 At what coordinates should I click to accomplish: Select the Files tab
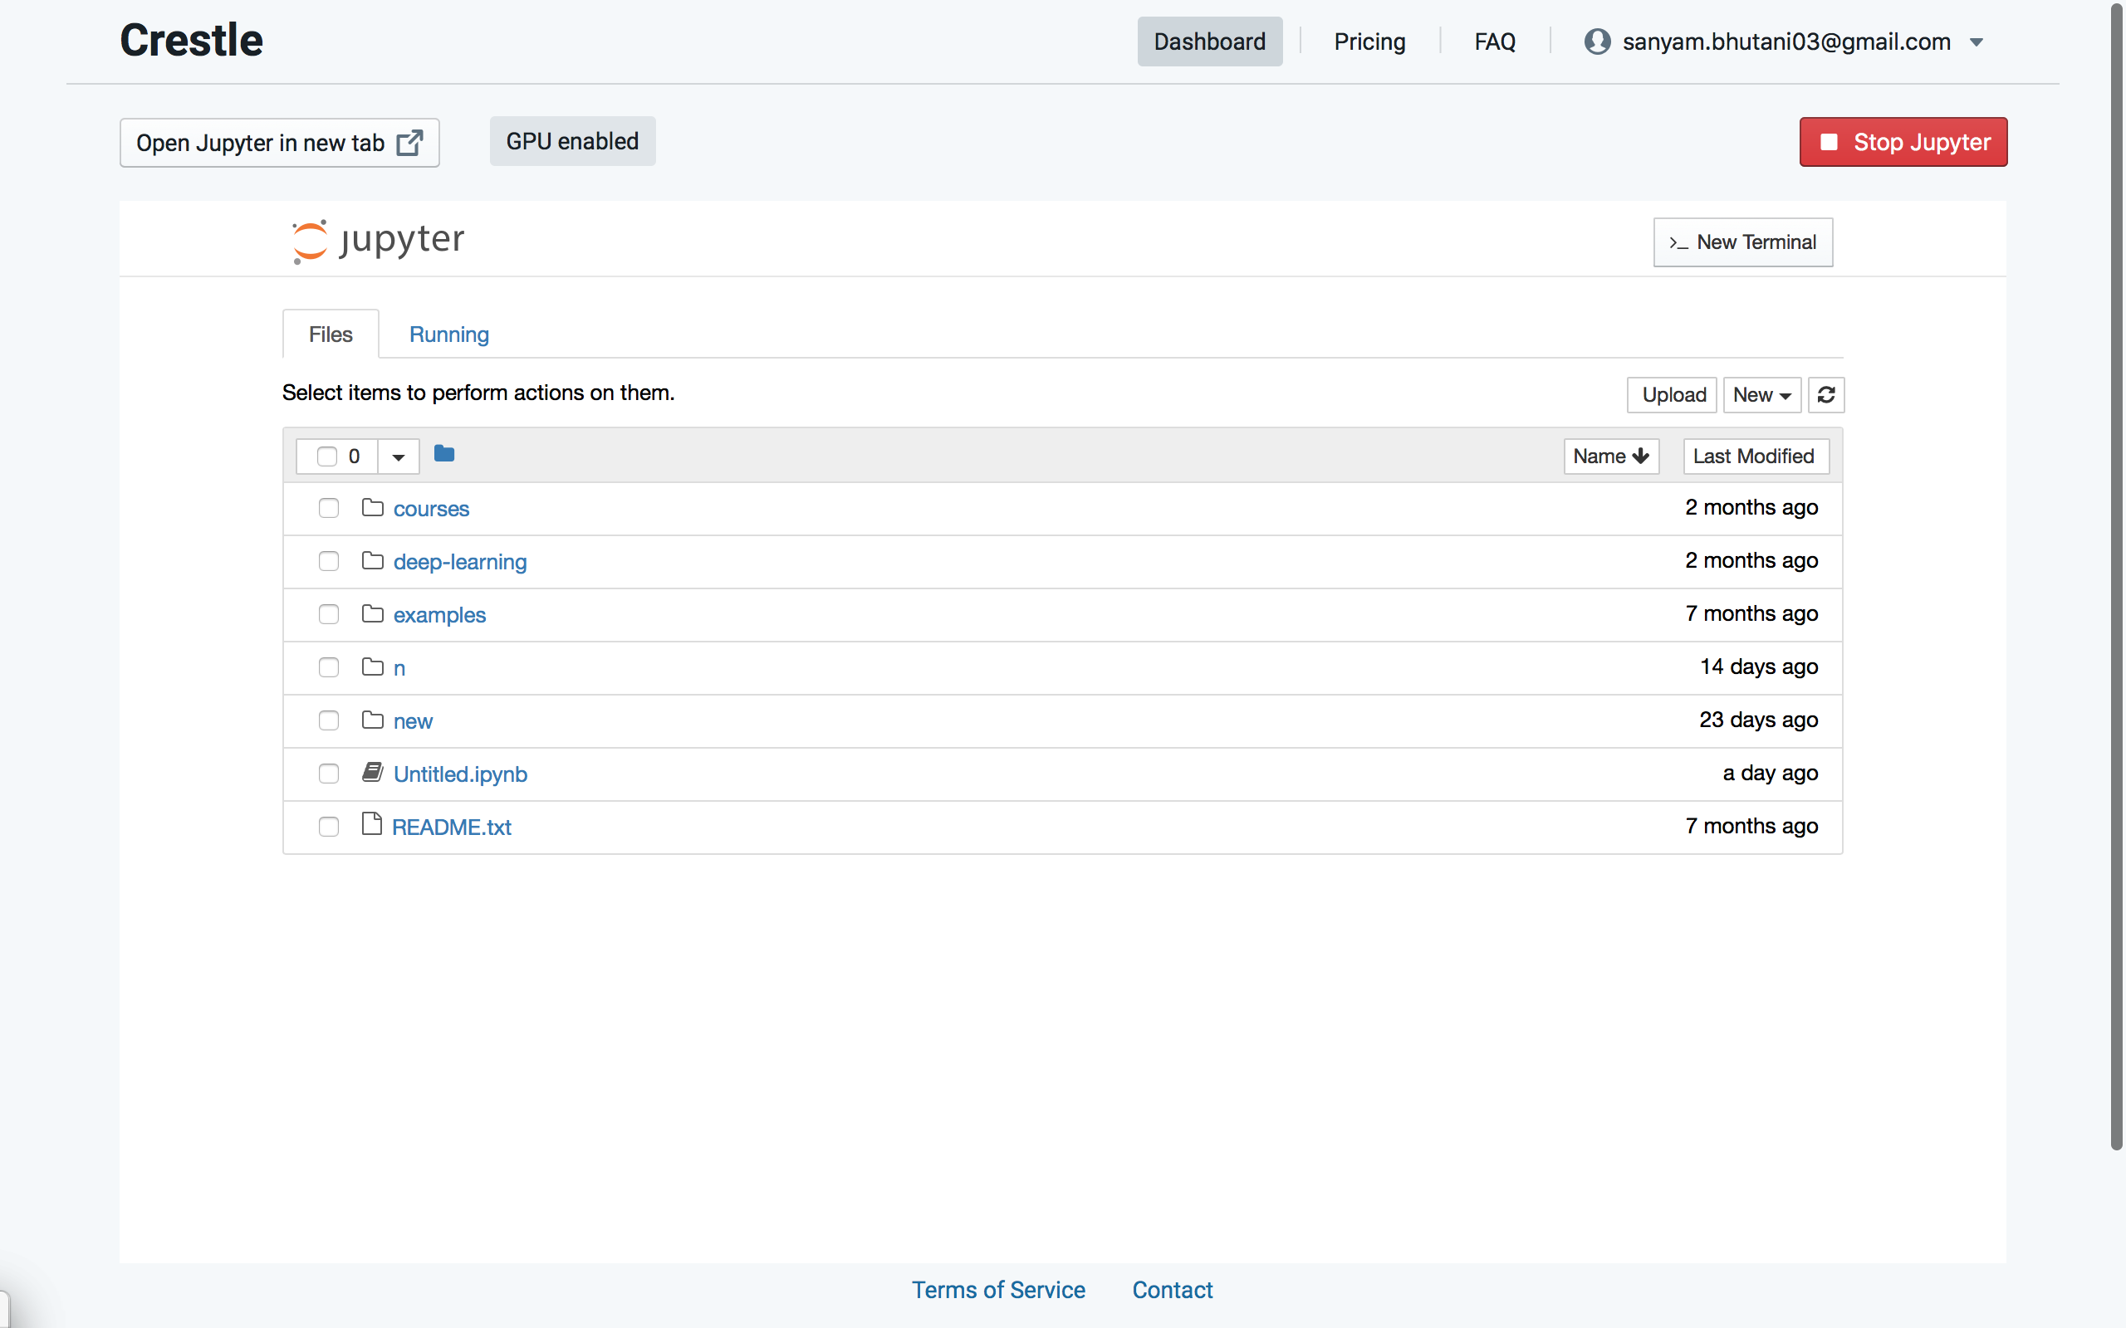tap(331, 334)
